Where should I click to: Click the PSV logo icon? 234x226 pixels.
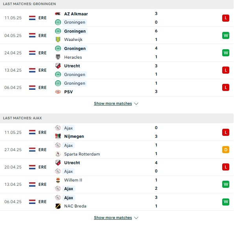point(58,92)
